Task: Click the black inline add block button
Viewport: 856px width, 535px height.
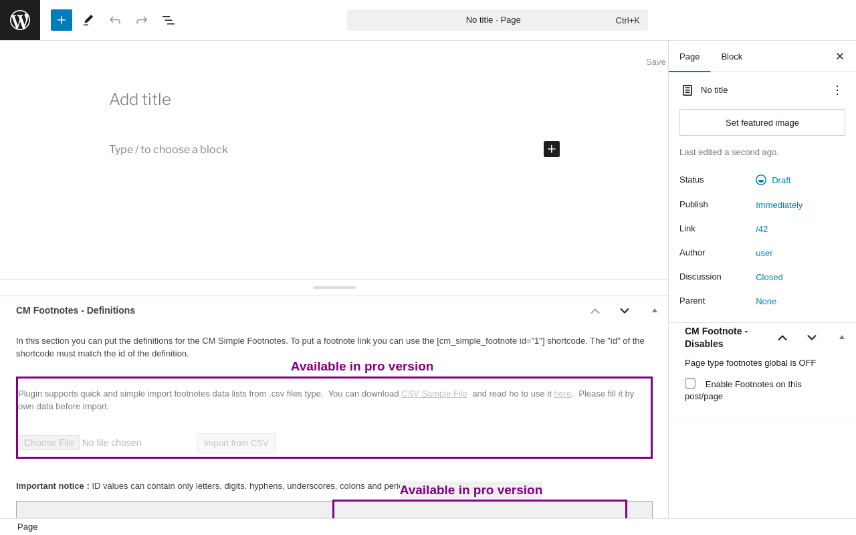Action: pyautogui.click(x=552, y=149)
